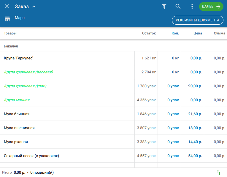Open РЕКВИЗИТЫ ДОКУМЕНТА button
227x177 pixels.
click(x=197, y=20)
